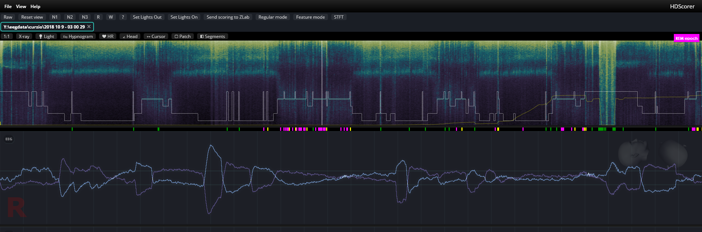The width and height of the screenshot is (702, 232).
Task: Score the epoch as N2
Action: (70, 17)
